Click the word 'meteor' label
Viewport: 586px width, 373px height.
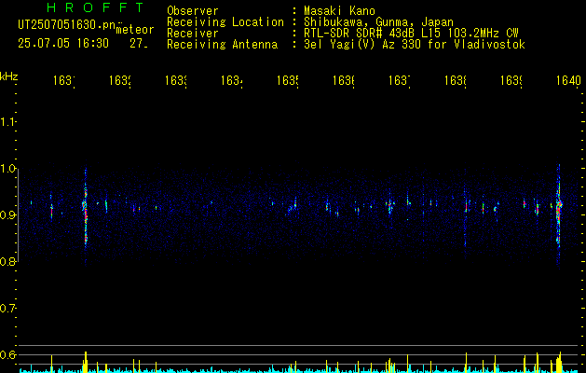135,30
